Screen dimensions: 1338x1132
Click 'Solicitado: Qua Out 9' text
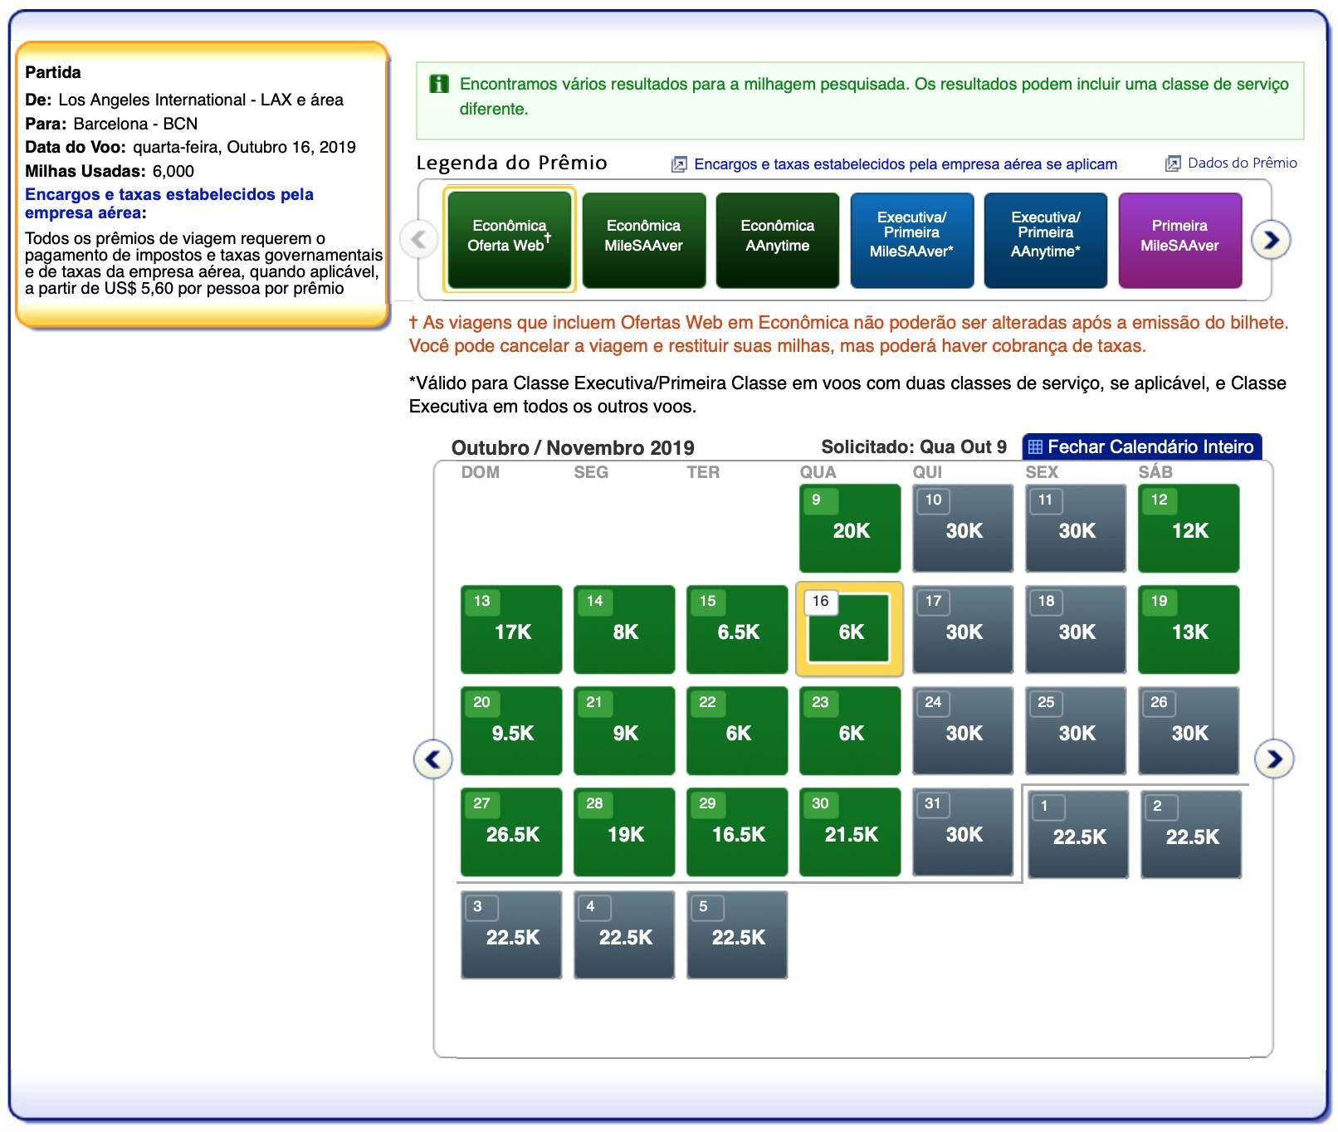pyautogui.click(x=914, y=446)
